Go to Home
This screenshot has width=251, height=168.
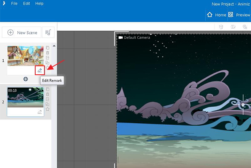point(217,15)
